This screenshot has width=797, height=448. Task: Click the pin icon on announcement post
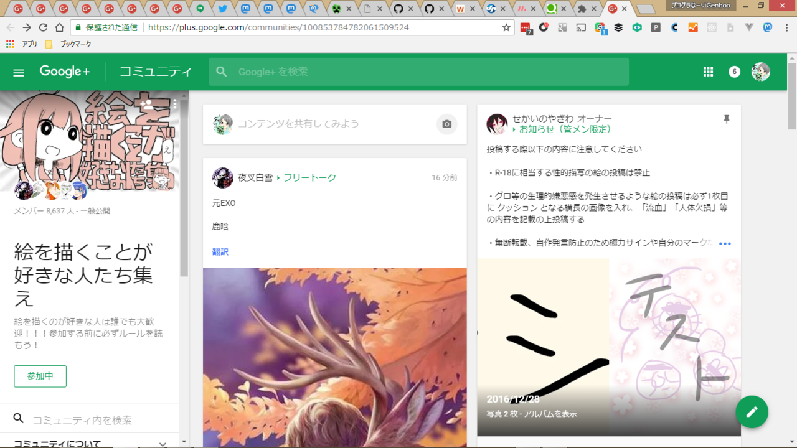click(x=726, y=119)
